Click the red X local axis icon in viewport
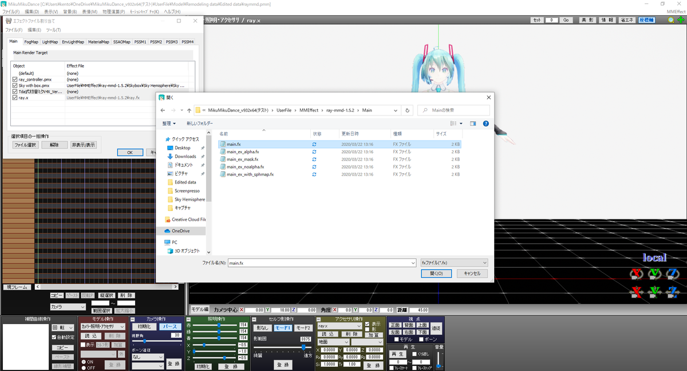The height and width of the screenshot is (371, 687). 635,273
